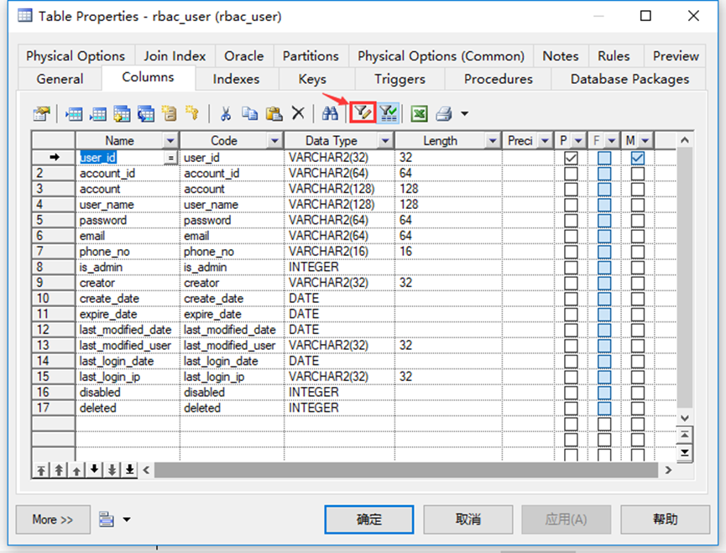726x553 pixels.
Task: Open Properties icon at toolbar start
Action: [x=42, y=113]
